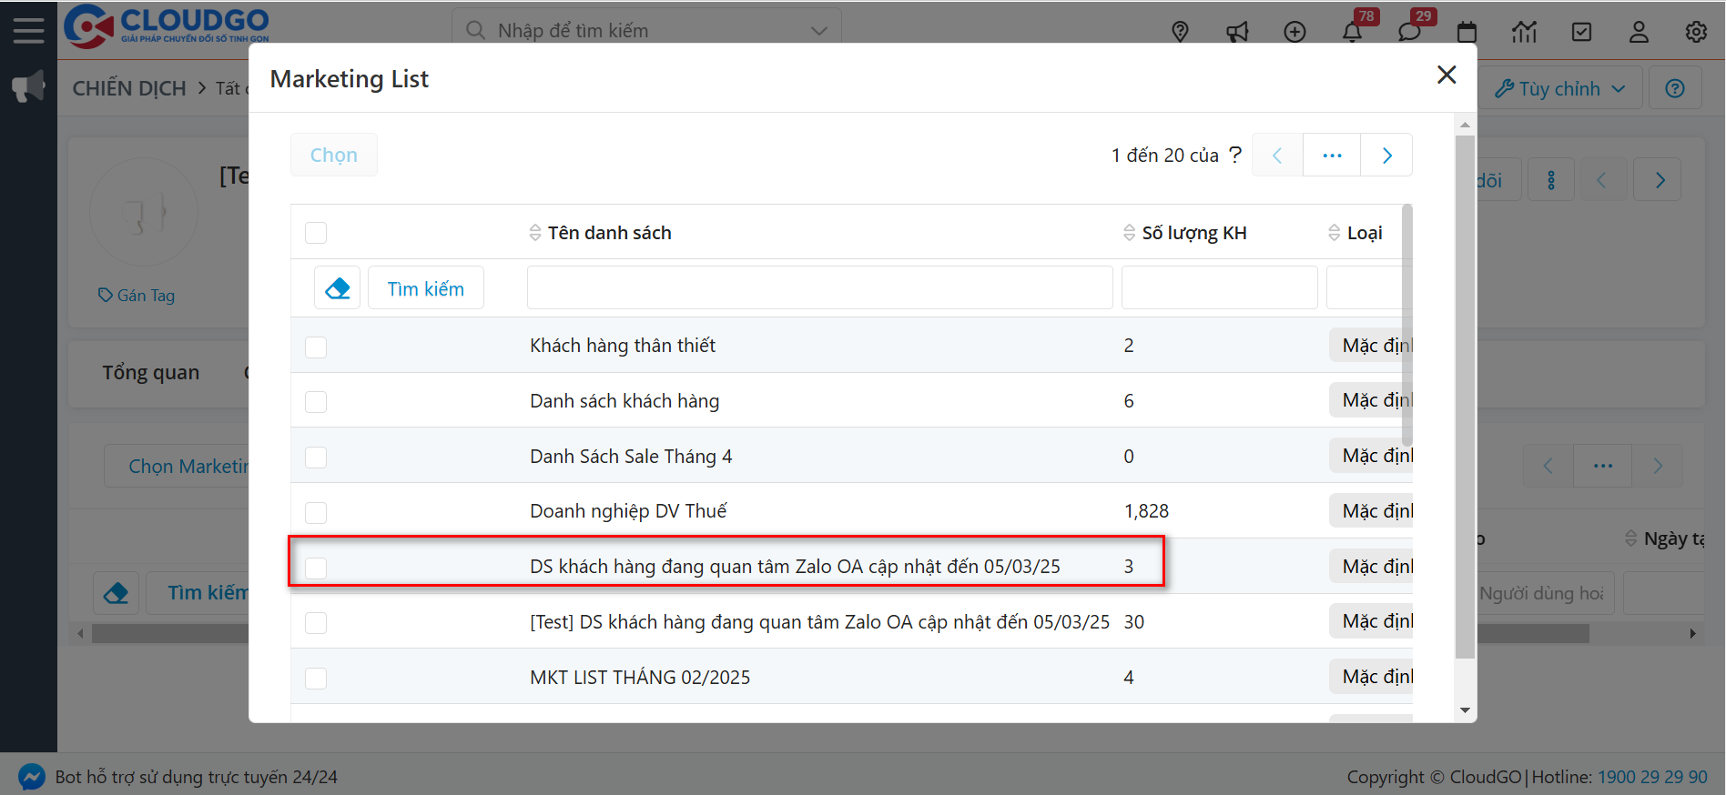This screenshot has width=1726, height=795.
Task: Click the Tên danh sách filter input
Action: point(819,288)
